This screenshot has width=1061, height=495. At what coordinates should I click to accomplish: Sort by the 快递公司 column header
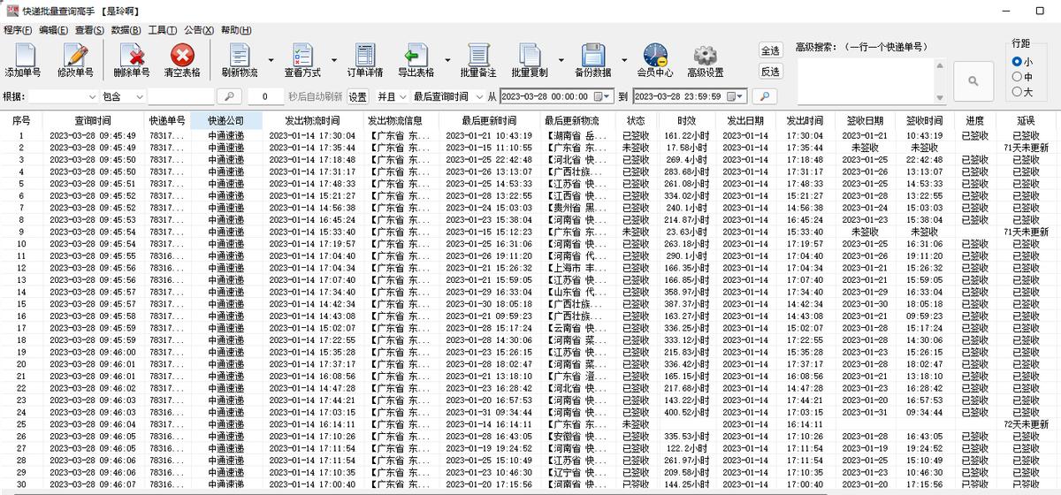[x=225, y=120]
